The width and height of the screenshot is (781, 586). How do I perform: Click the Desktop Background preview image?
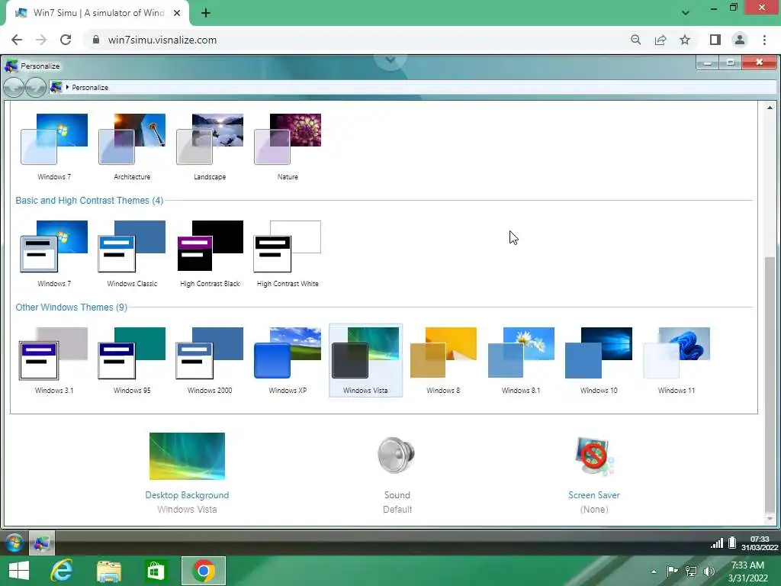(x=188, y=456)
